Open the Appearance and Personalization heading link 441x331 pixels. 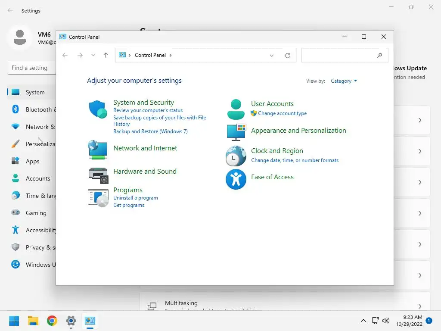(x=298, y=131)
